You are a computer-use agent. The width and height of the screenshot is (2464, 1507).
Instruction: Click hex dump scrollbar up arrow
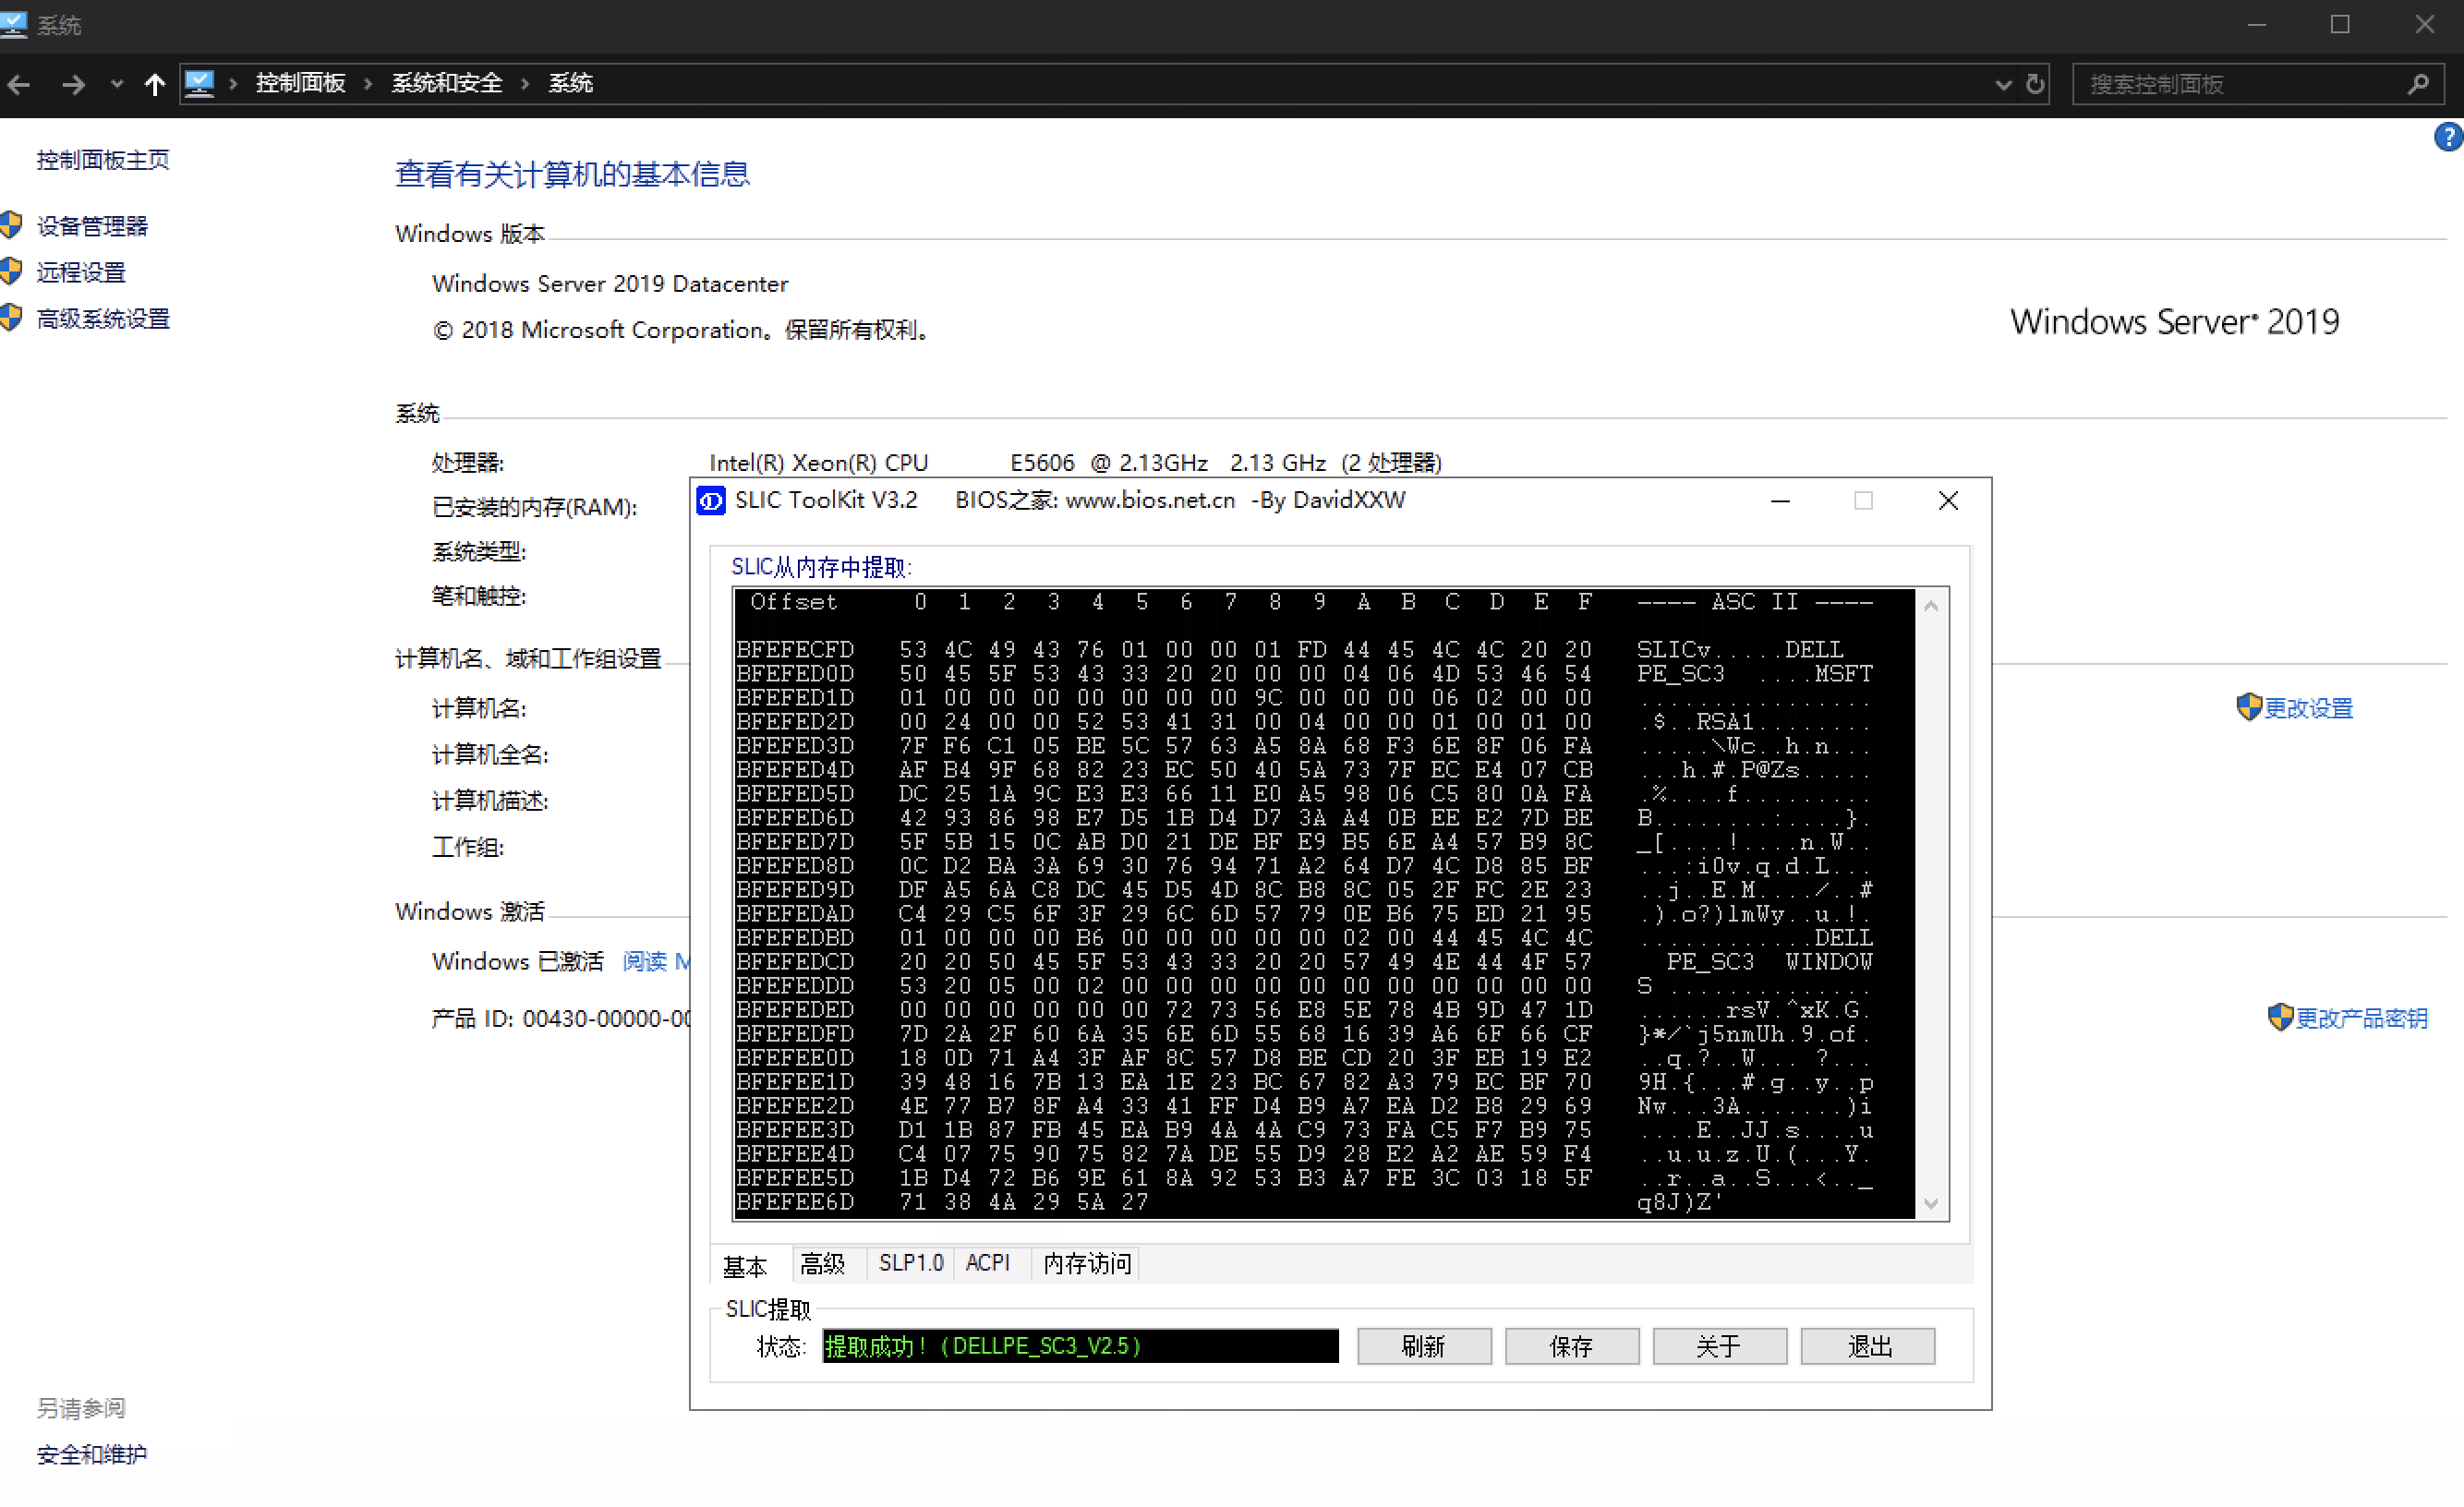(x=1931, y=606)
